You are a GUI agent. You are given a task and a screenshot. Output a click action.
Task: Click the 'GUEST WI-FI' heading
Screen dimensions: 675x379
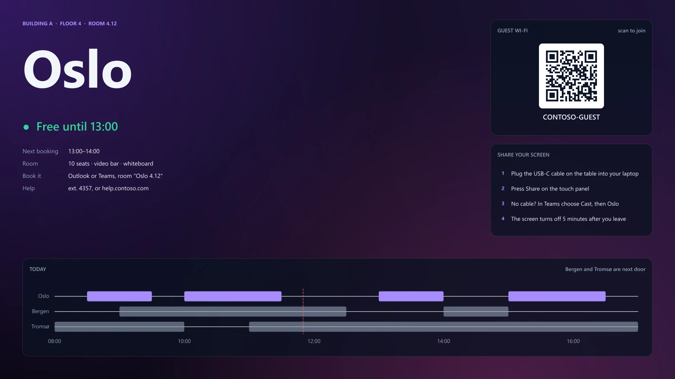[x=512, y=31]
